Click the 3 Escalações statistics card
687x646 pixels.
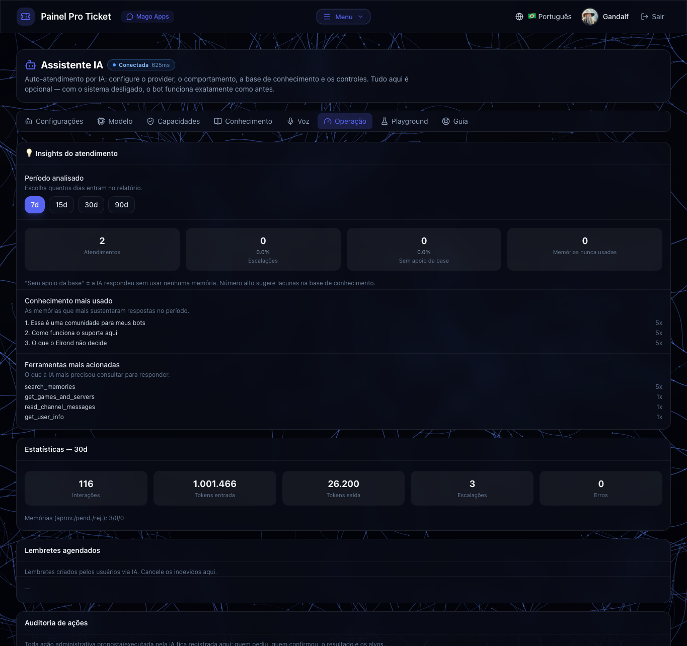472,488
